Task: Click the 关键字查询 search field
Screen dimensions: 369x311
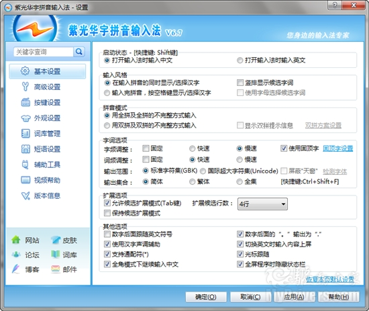Action: click(44, 52)
